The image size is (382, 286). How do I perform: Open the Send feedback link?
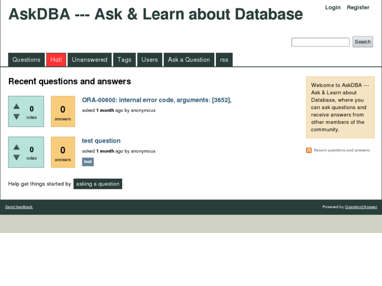19,207
